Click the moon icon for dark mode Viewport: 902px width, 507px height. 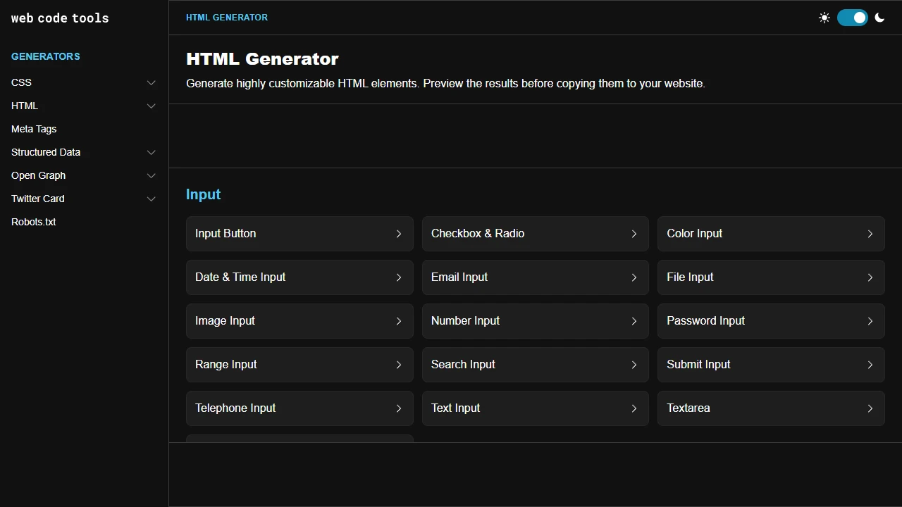(879, 18)
